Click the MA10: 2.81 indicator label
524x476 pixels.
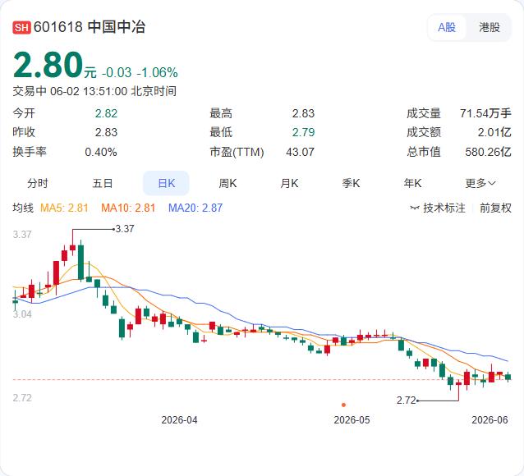[128, 208]
